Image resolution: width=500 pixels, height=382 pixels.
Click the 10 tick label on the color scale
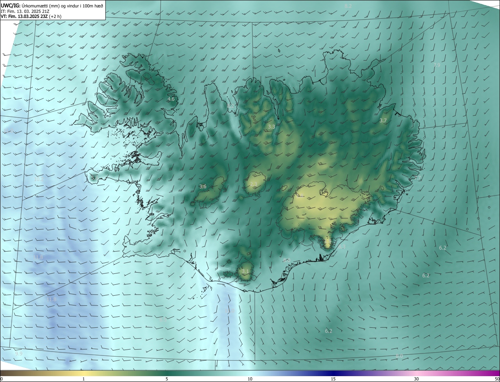[x=250, y=379]
